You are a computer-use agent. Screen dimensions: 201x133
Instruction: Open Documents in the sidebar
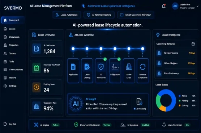tap(12, 37)
